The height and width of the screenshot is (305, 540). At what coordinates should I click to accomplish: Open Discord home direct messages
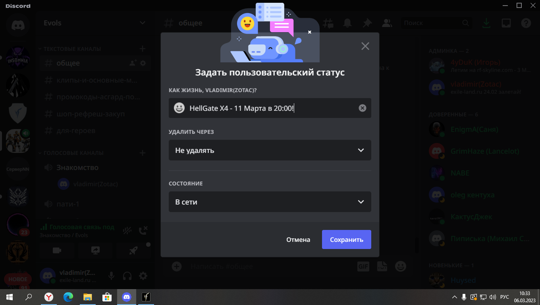(18, 25)
